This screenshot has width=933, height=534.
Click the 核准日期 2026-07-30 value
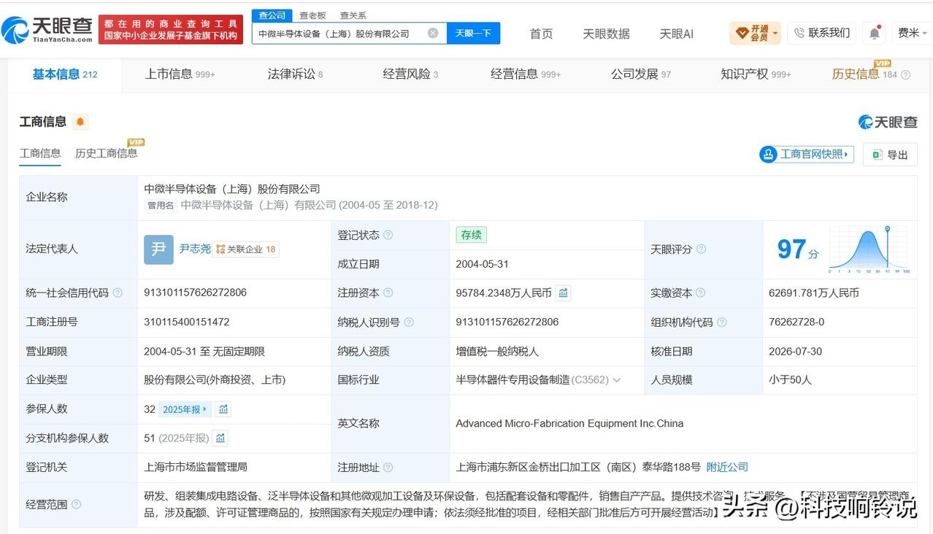coord(795,351)
